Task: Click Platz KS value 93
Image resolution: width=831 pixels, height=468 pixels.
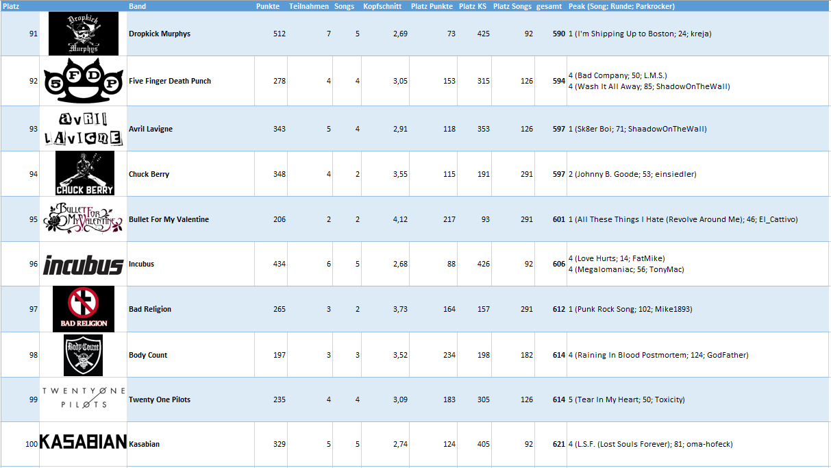Action: coord(486,219)
